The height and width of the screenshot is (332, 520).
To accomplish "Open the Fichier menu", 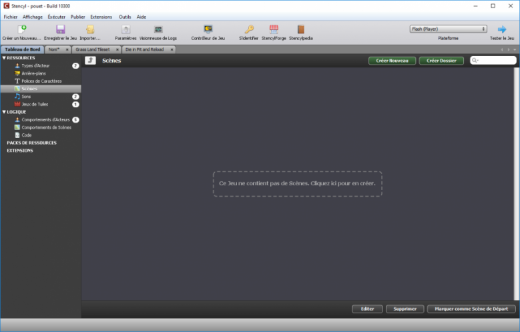I will click(11, 17).
